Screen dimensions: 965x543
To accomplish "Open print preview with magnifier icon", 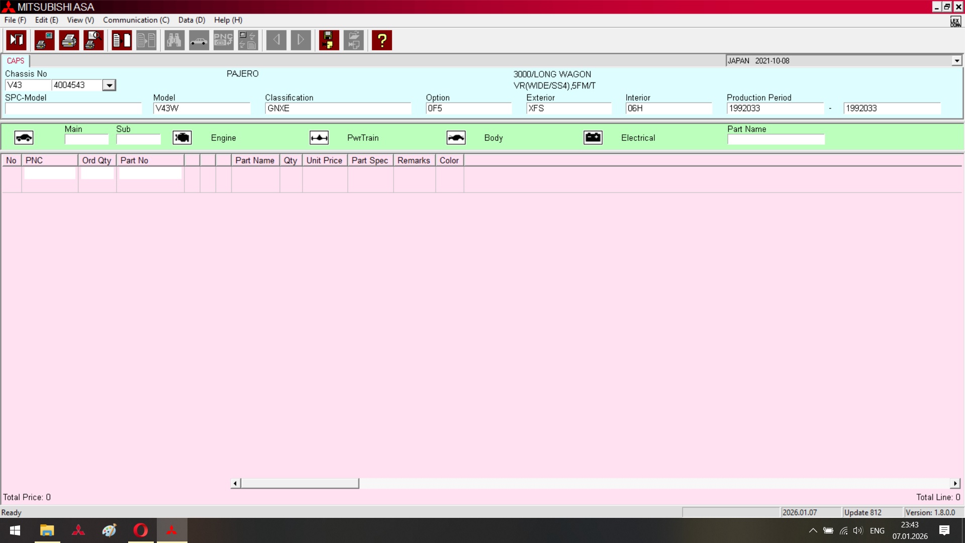I will [93, 40].
